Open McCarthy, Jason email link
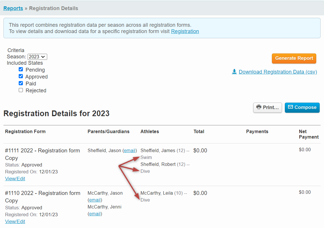 95,200
